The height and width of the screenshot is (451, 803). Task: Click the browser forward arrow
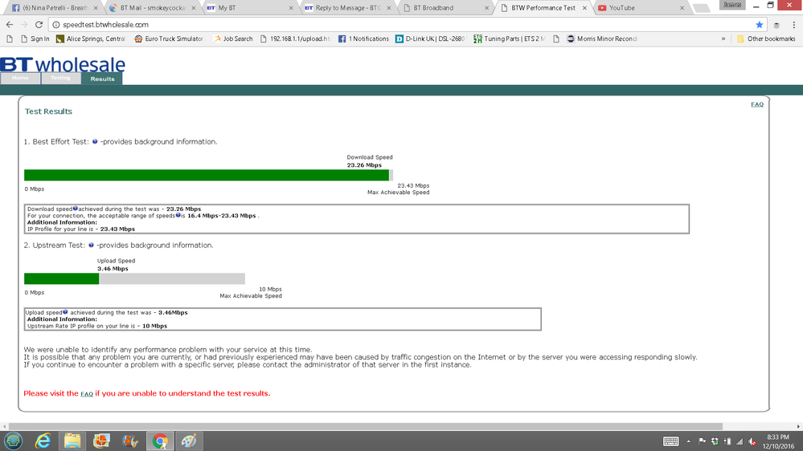24,25
